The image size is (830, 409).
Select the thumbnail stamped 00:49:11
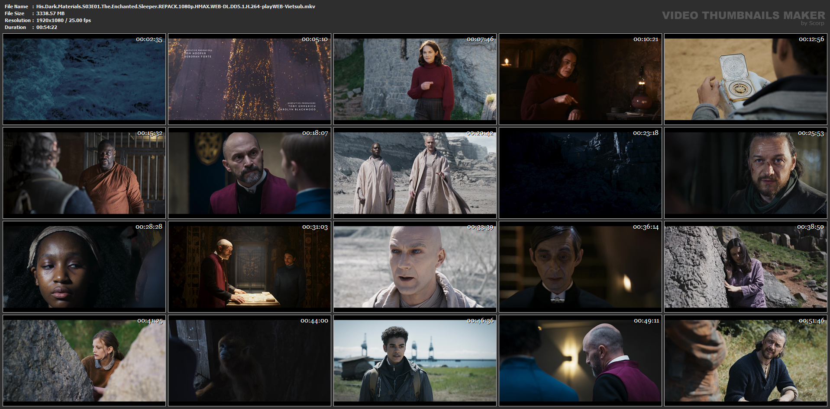point(580,361)
